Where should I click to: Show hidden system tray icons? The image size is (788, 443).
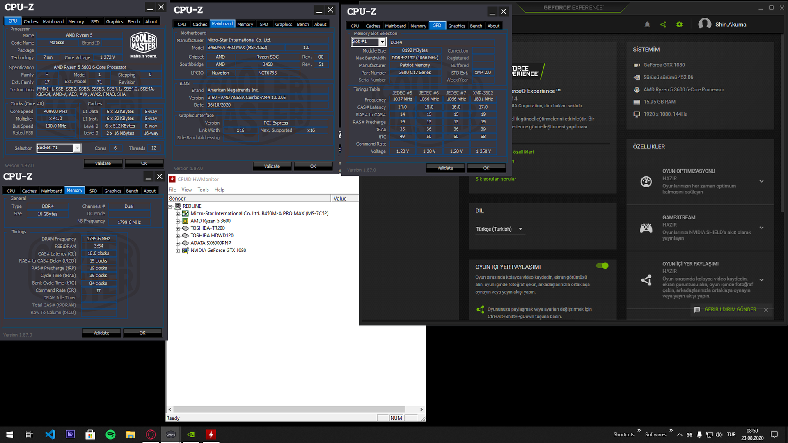680,434
